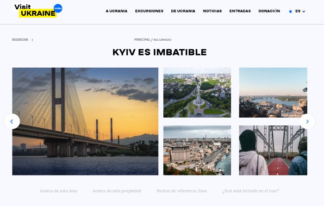Switch to Acerca de esta propiedad tab

point(117,191)
